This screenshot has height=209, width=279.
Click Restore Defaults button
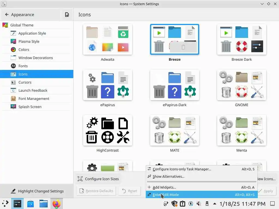(96, 191)
